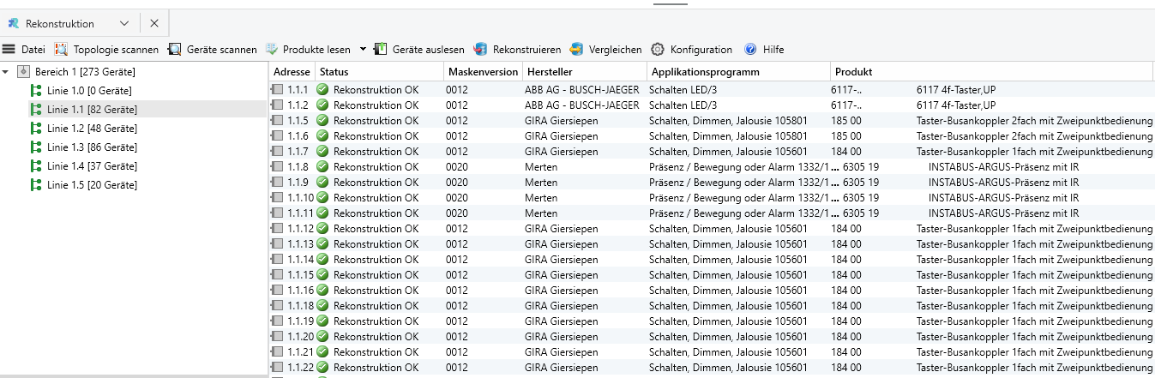Click the Hilfe label
The width and height of the screenshot is (1155, 378).
click(773, 50)
